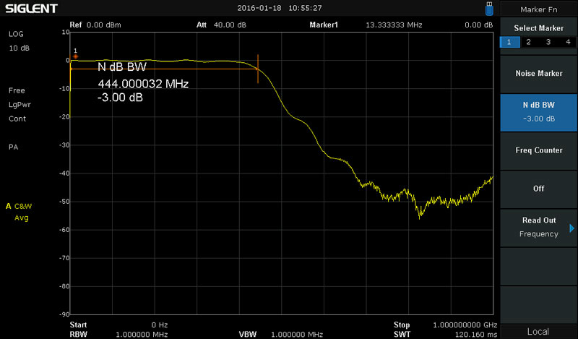Switch to marker 3

point(548,43)
